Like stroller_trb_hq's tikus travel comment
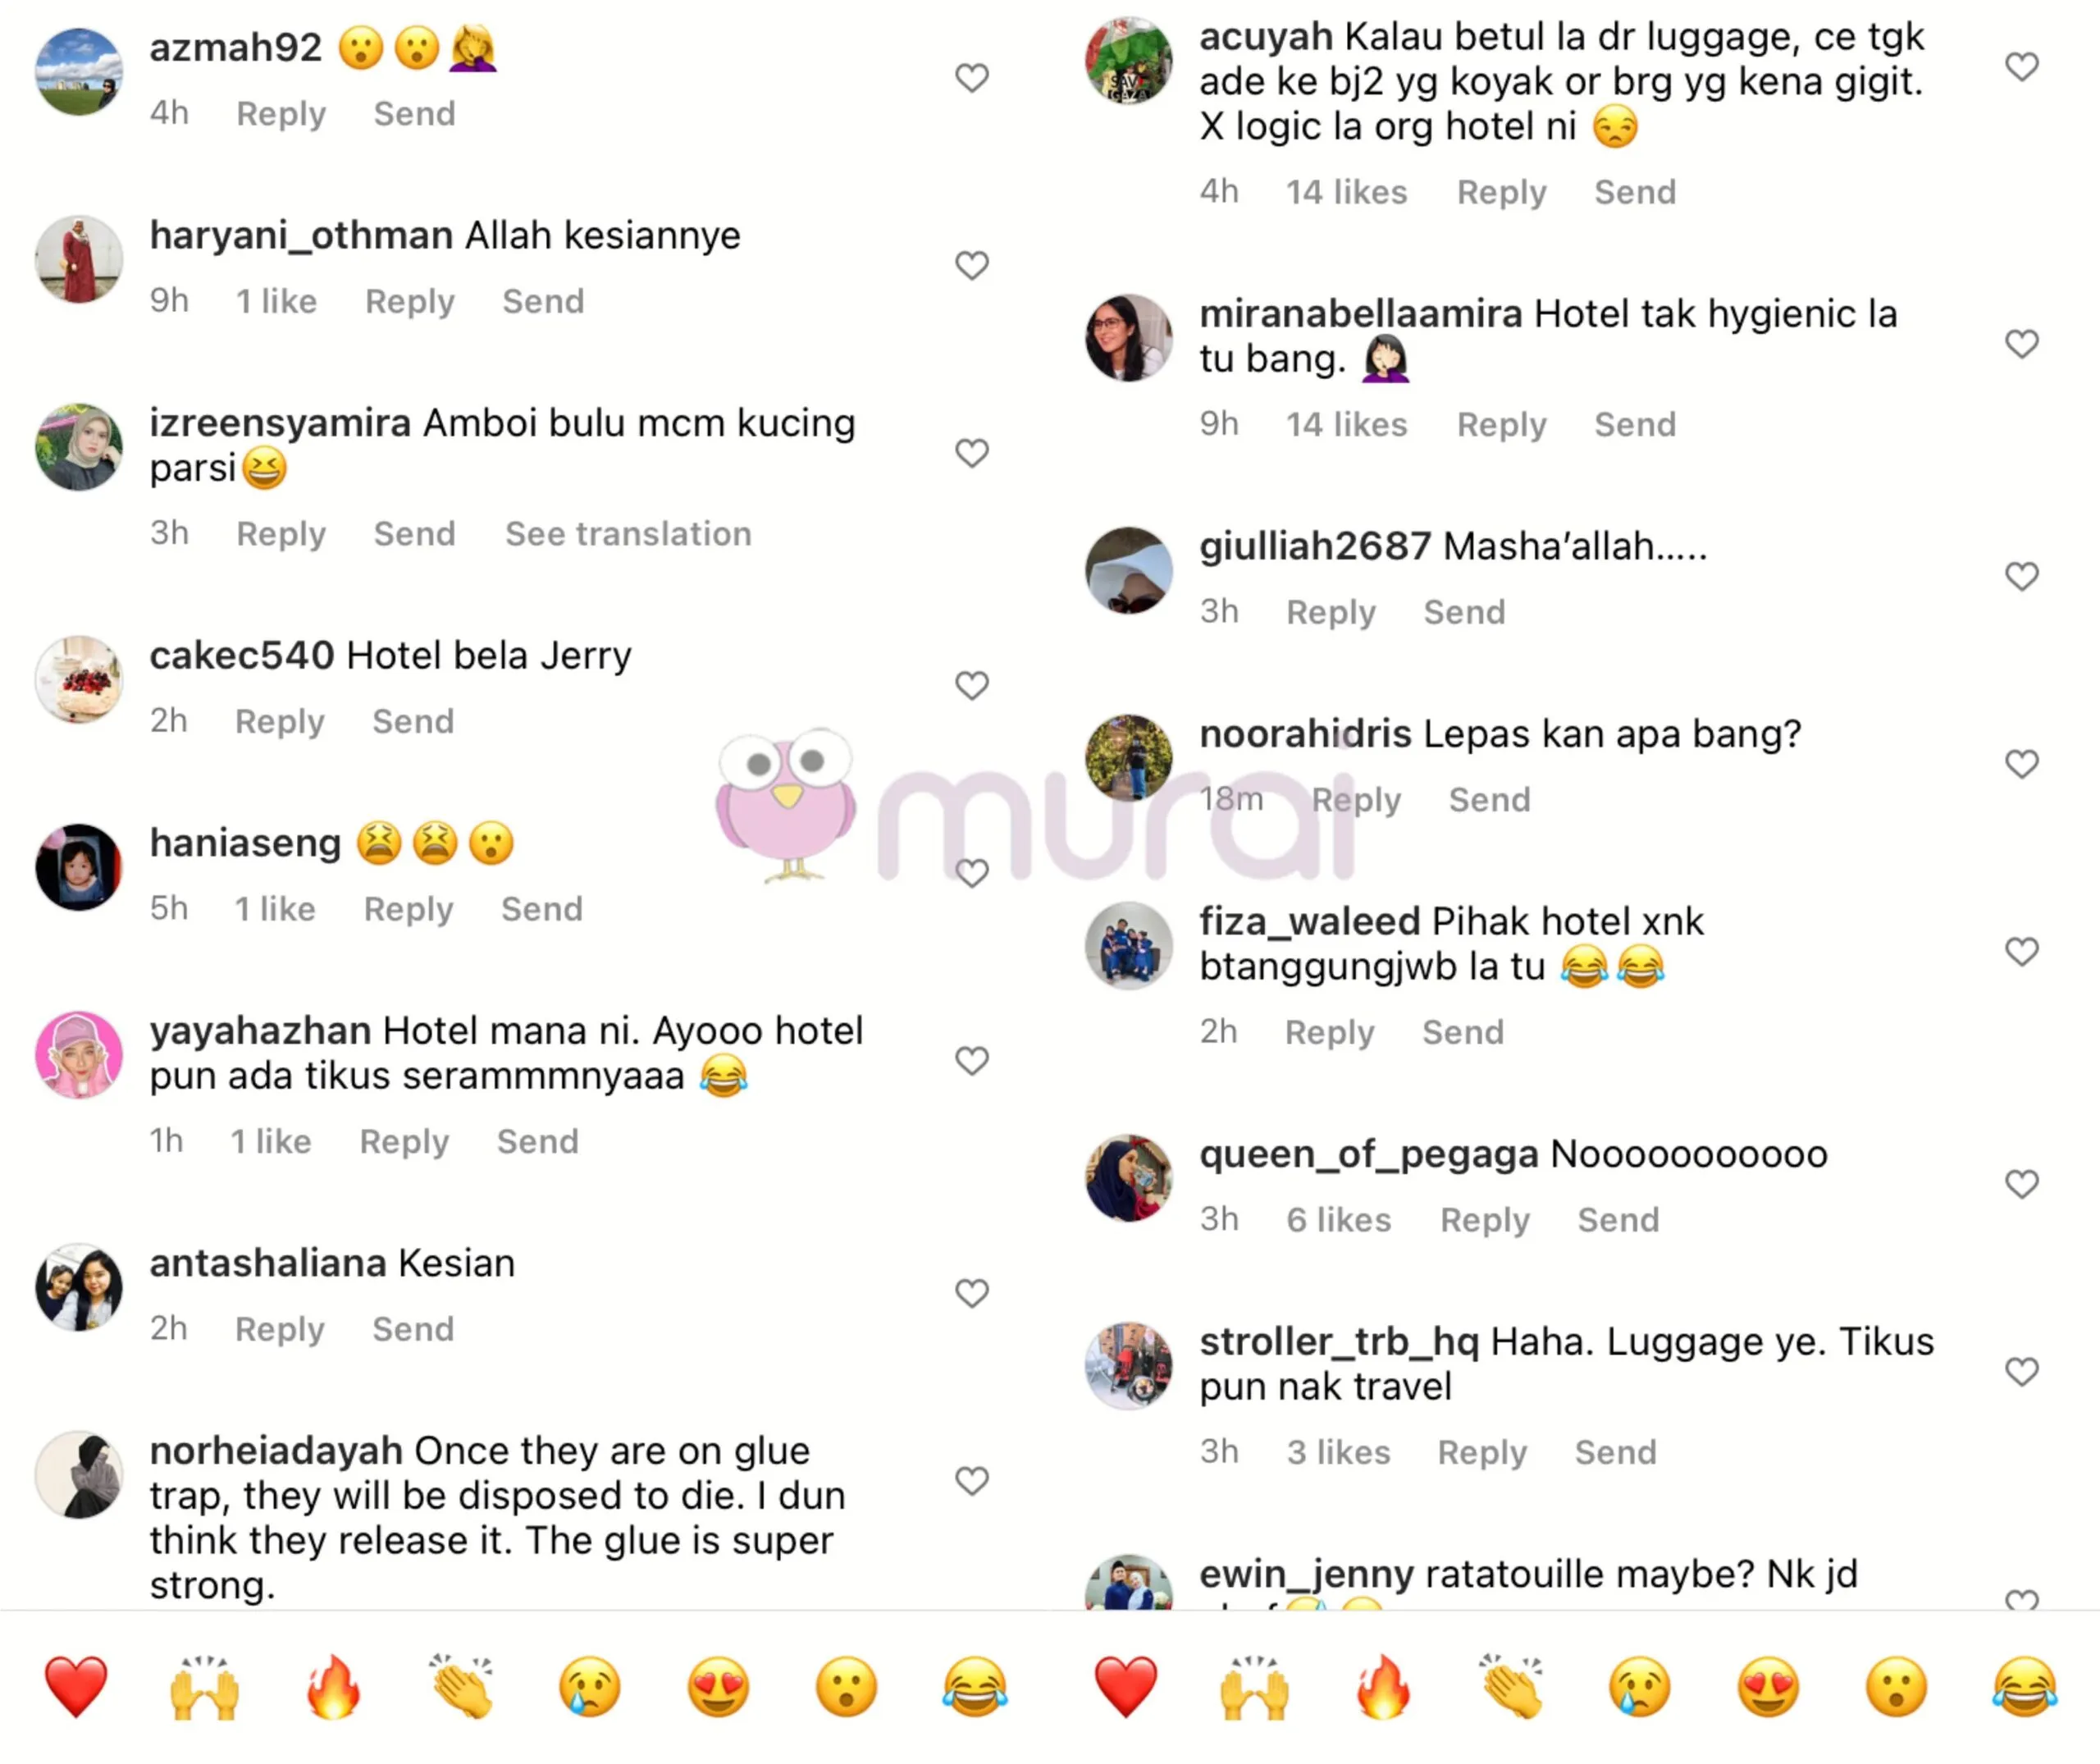Screen dimensions: 2100x1764 (x=2021, y=1371)
